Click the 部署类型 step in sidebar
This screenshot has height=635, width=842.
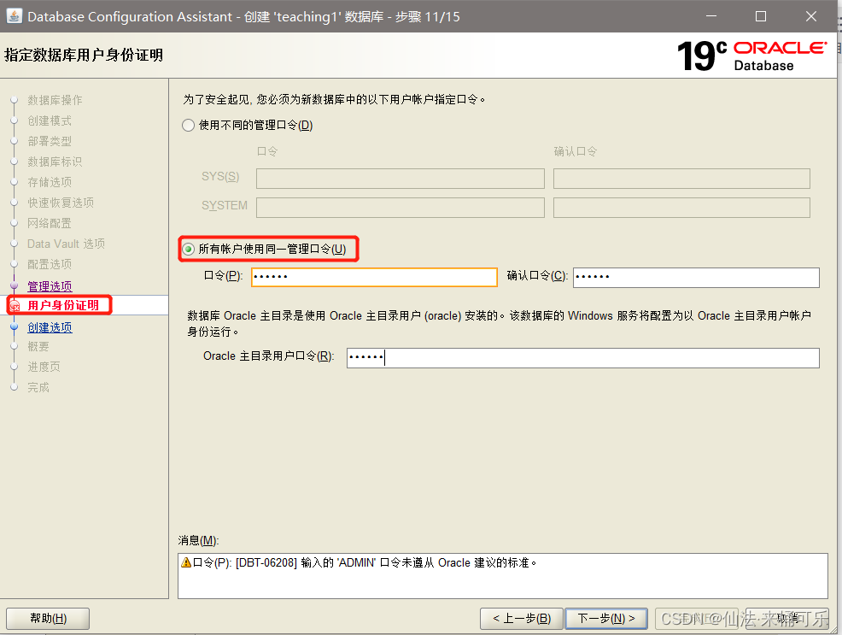(x=50, y=141)
